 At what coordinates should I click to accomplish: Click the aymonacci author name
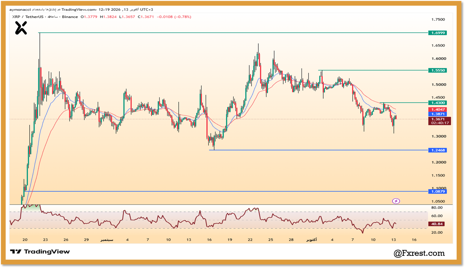[x=20, y=10]
